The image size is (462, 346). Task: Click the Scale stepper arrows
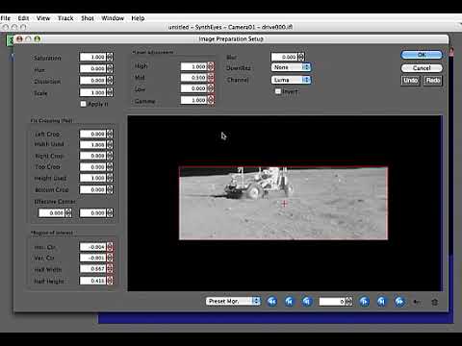[x=110, y=92]
